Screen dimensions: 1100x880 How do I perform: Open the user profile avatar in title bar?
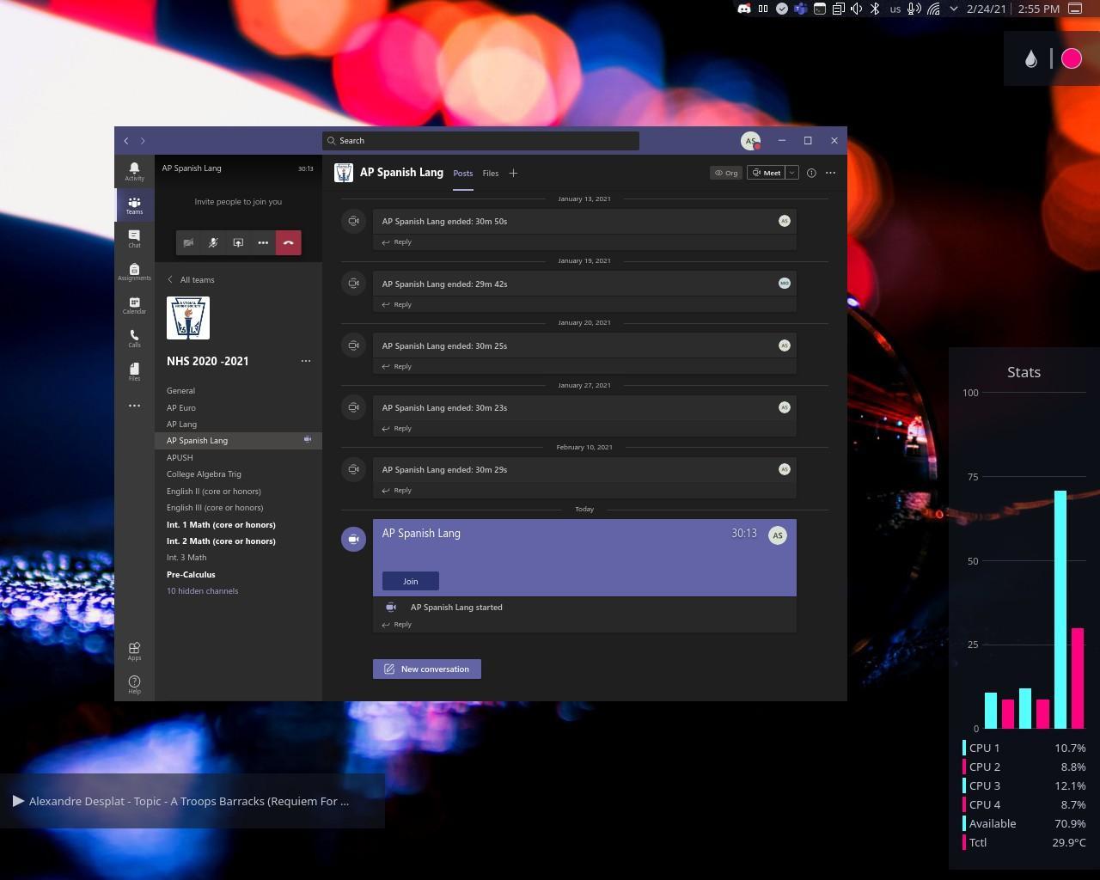[x=750, y=140]
